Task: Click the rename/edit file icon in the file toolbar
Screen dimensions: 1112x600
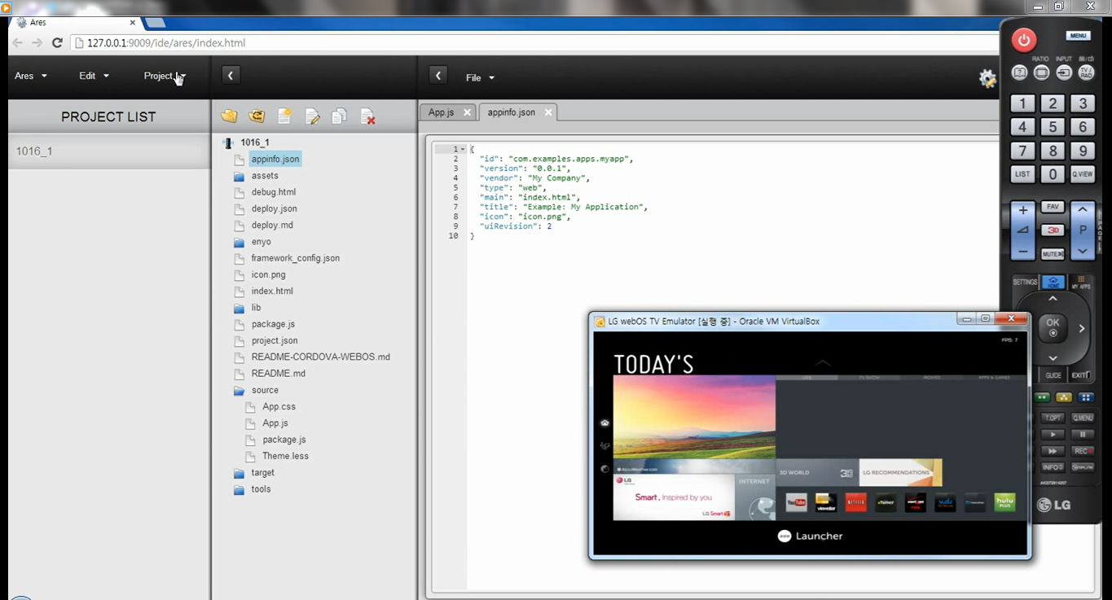Action: 312,116
